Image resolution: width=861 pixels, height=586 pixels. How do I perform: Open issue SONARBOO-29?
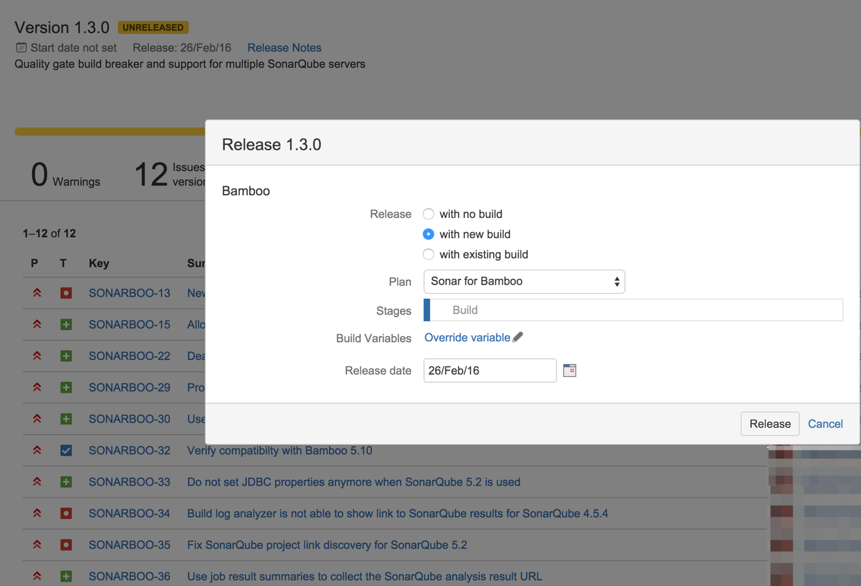click(130, 387)
